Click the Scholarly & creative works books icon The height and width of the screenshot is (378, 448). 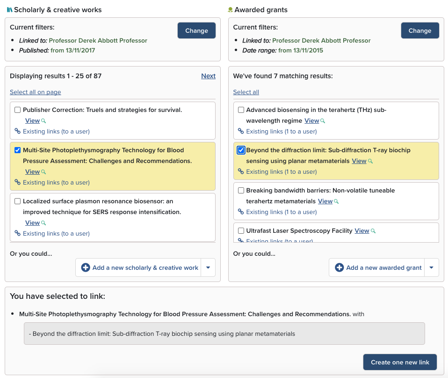pos(9,9)
